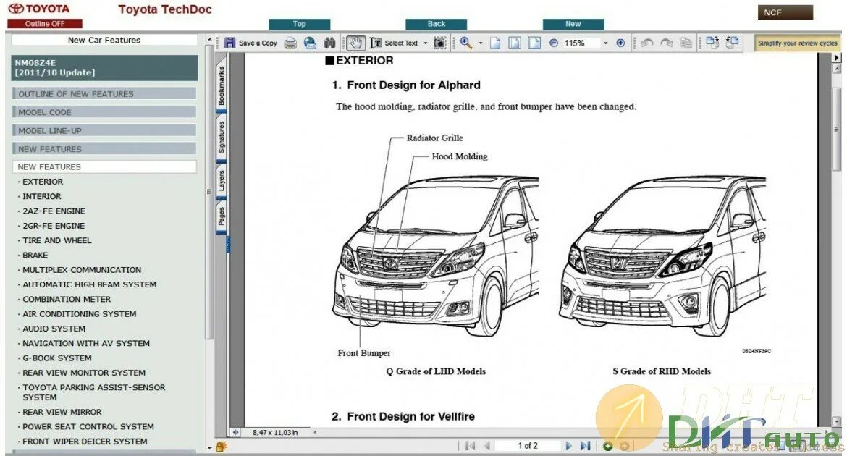Open the Bookmarks side tab
This screenshot has height=456, width=847.
coord(222,86)
